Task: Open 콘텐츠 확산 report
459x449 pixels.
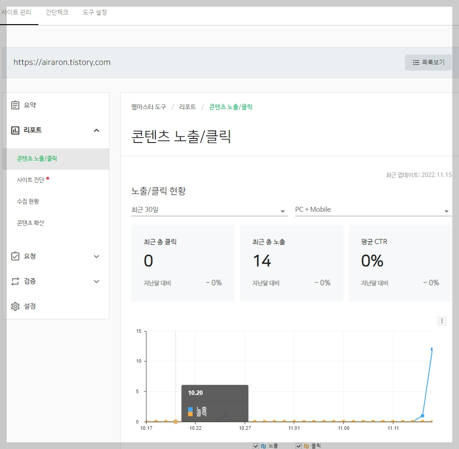Action: [30, 223]
